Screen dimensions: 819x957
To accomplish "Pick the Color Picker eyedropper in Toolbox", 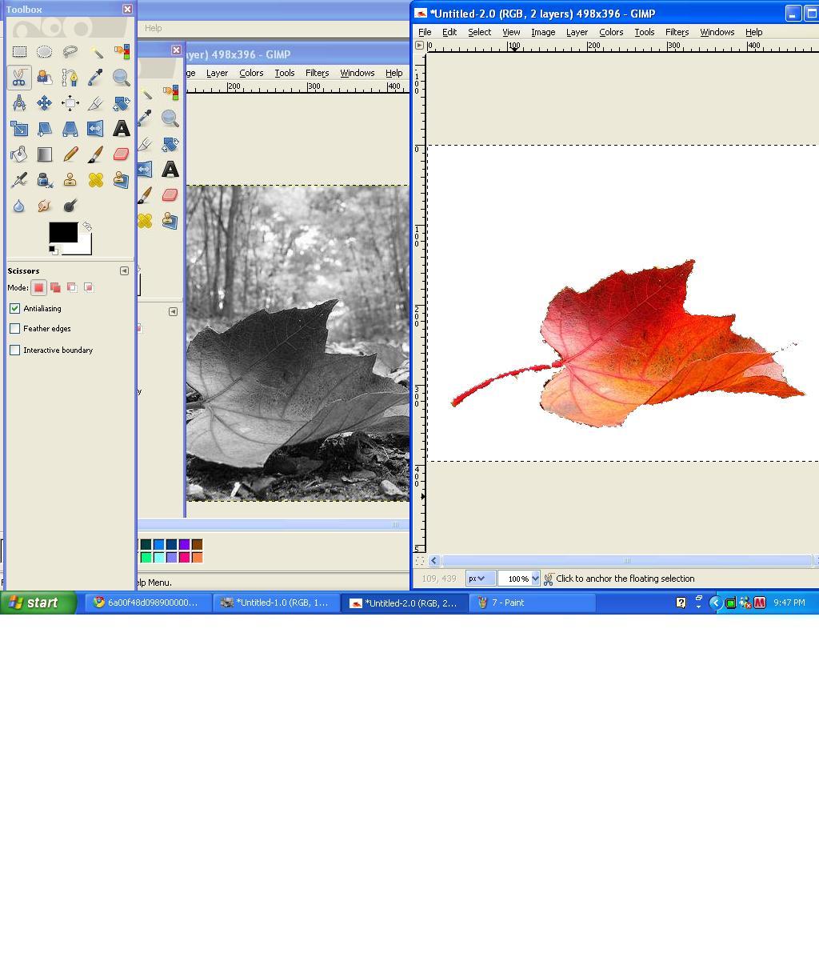I will (96, 78).
